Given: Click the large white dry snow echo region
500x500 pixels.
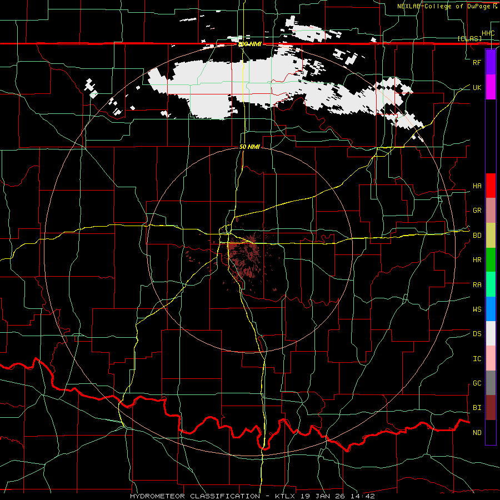Looking at the screenshot, I should click(x=242, y=86).
